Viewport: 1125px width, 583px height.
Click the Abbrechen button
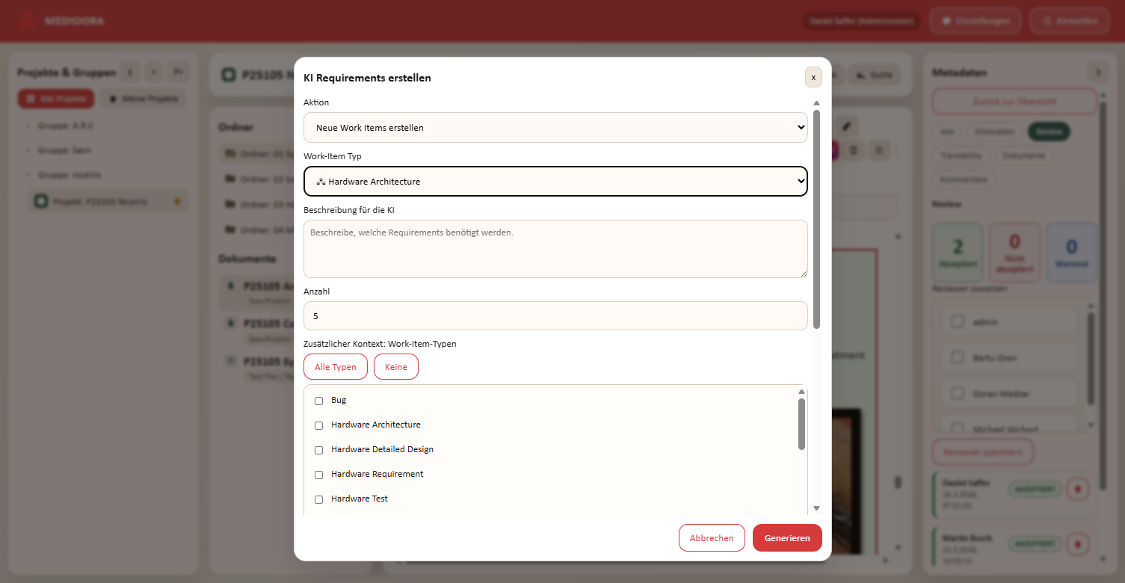tap(711, 538)
